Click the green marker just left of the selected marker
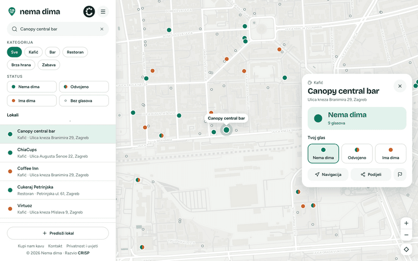The image size is (418, 261). point(214,132)
